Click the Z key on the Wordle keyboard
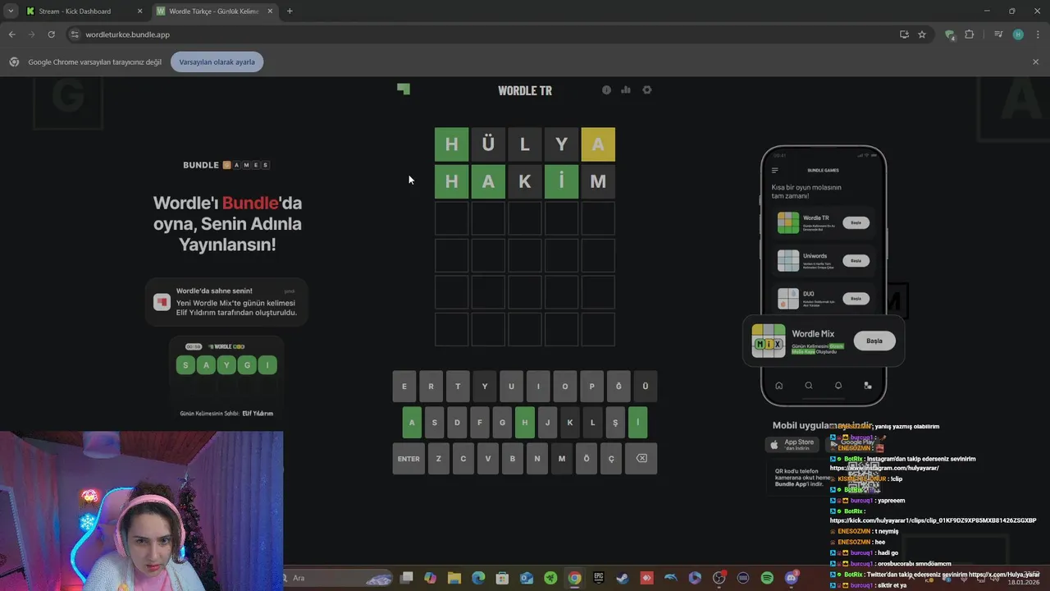This screenshot has width=1050, height=591. (438, 459)
